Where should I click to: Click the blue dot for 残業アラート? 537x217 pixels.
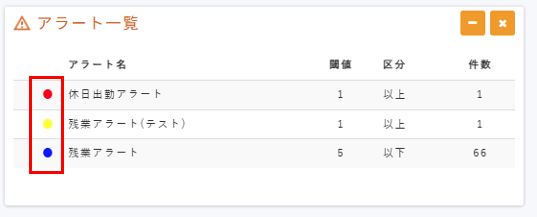coord(48,153)
